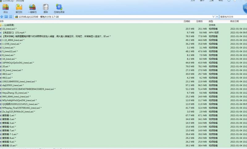Switch to large icon view mode
Viewport: 247px width, 149px height.
coord(6,16)
